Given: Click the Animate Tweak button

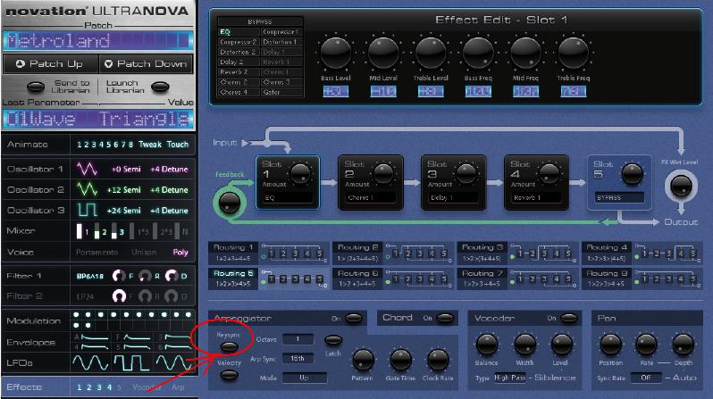Looking at the screenshot, I should [150, 145].
